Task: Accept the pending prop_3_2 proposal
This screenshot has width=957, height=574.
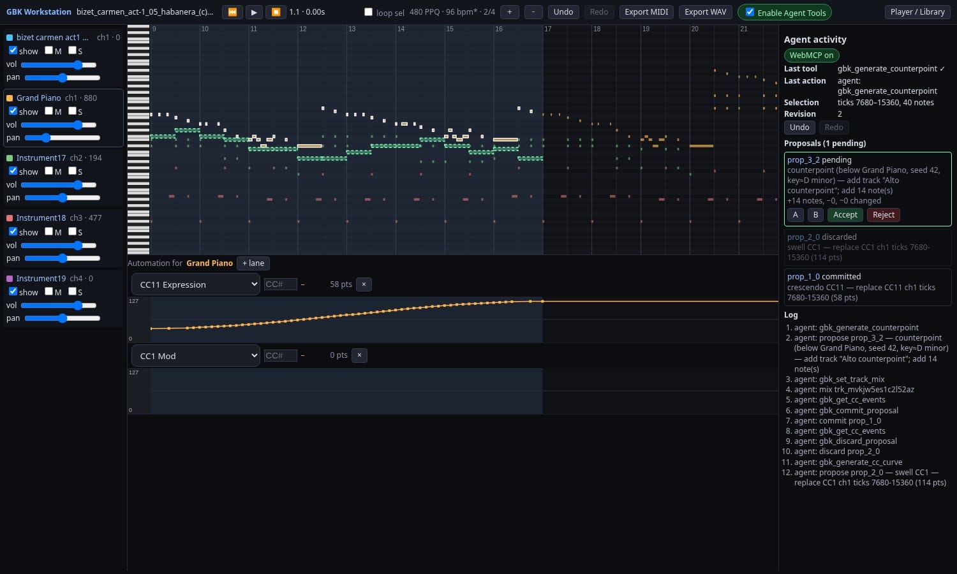Action: pos(845,215)
